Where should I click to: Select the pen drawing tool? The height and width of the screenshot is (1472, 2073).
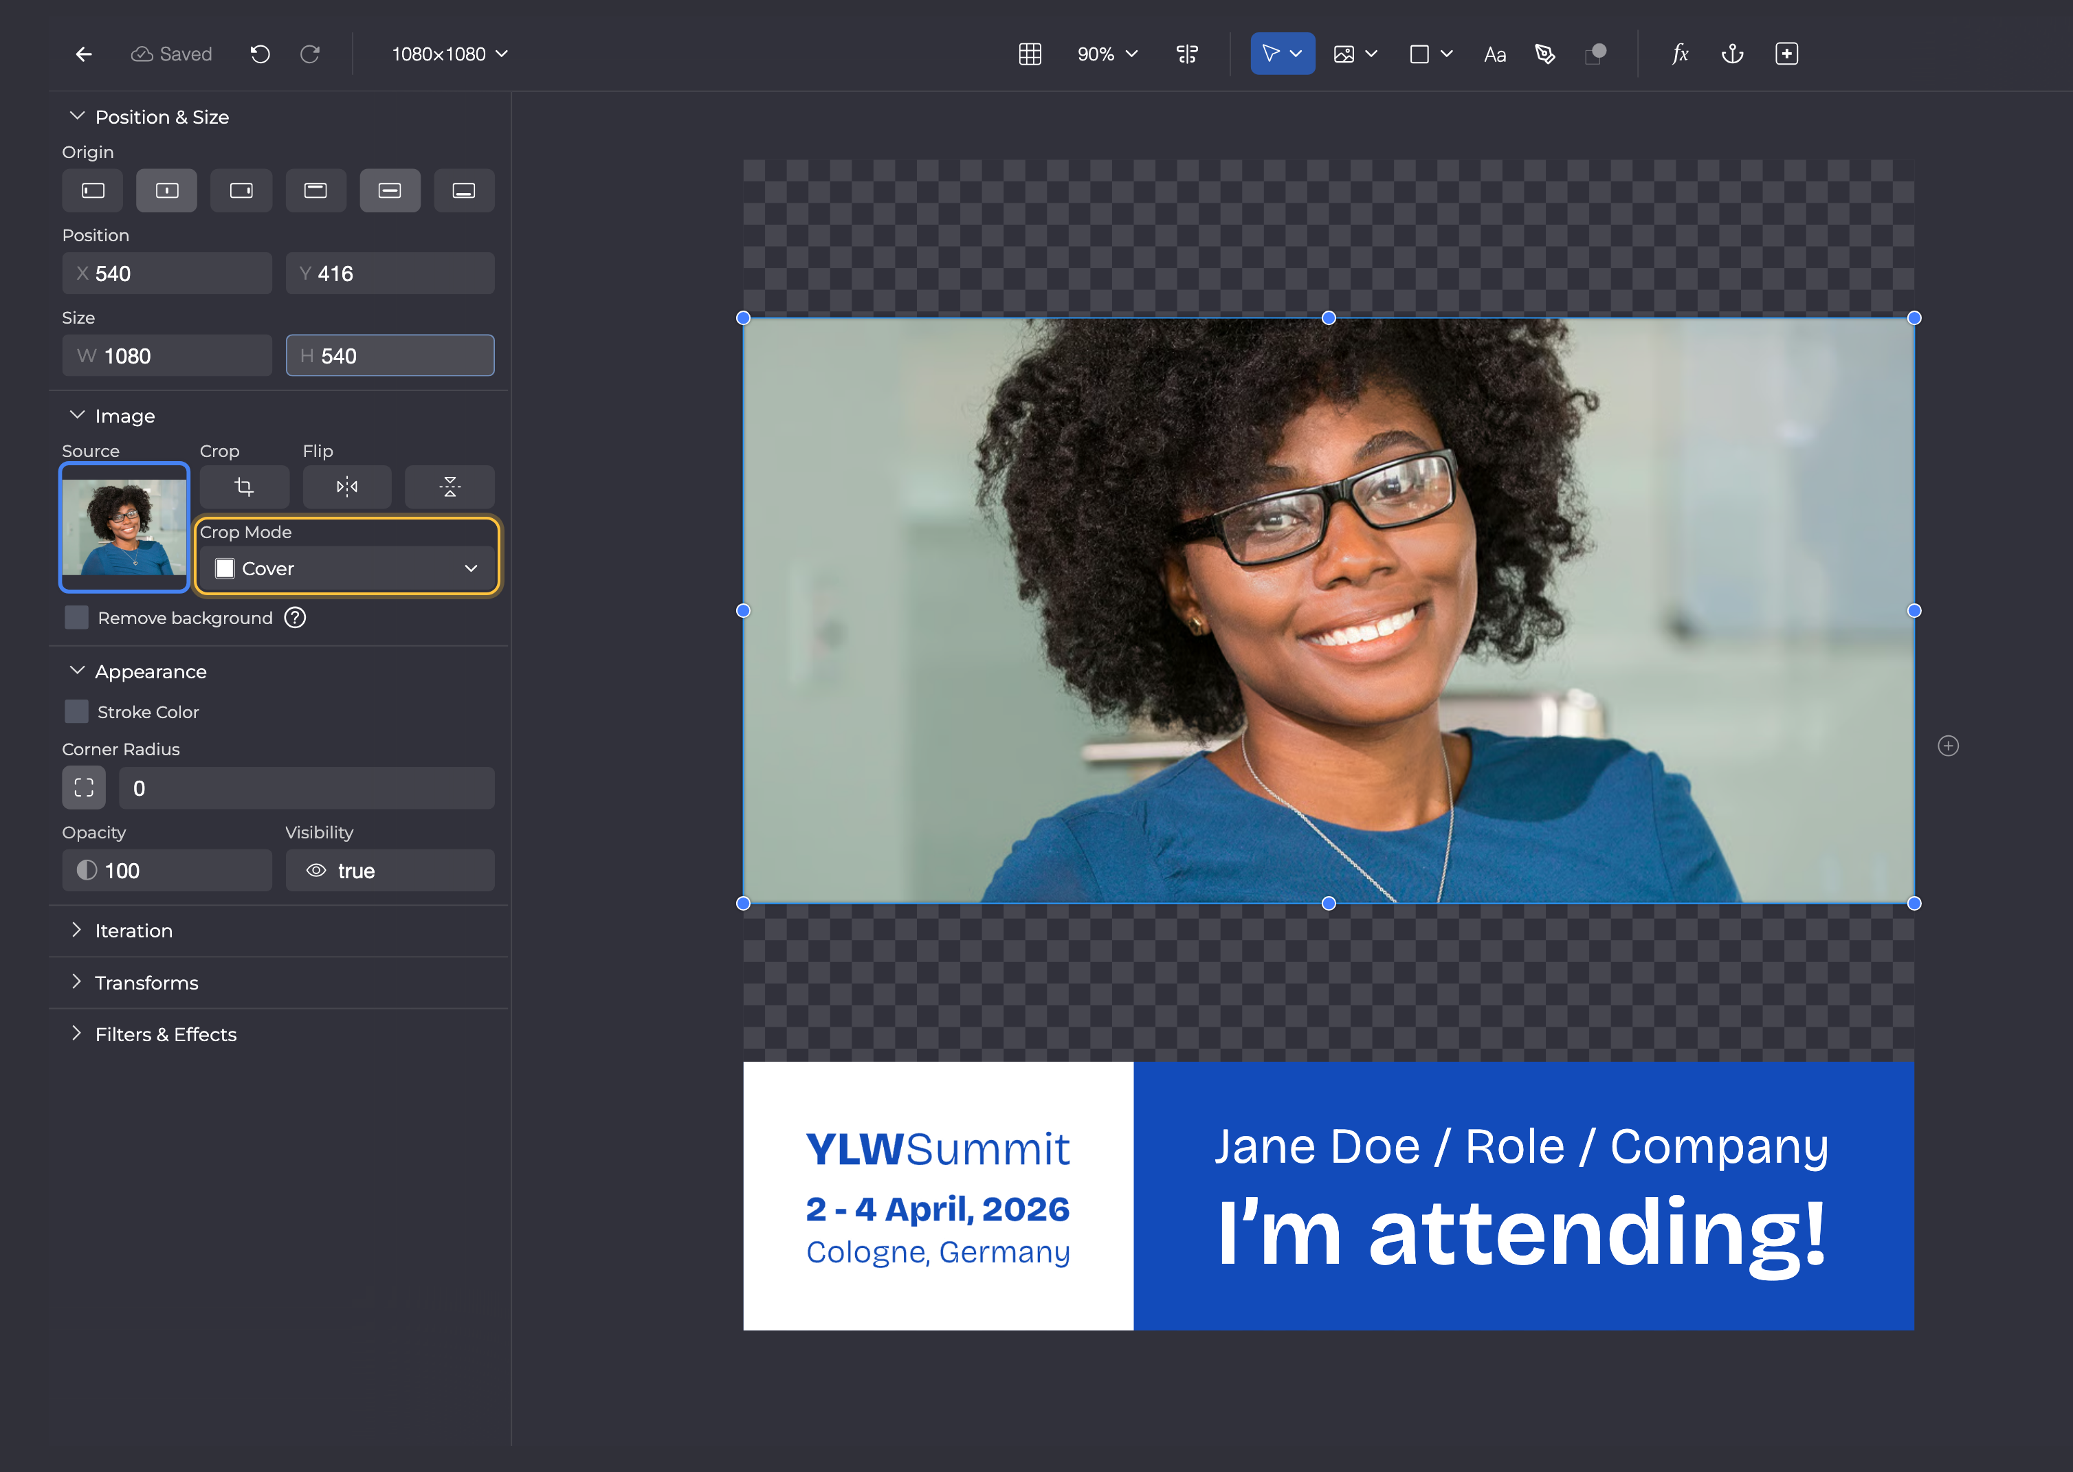[1545, 54]
